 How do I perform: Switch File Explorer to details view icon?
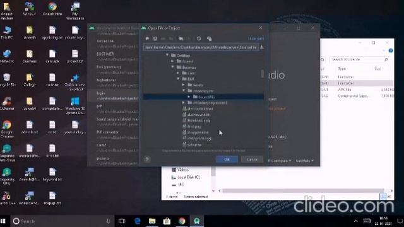(383, 196)
